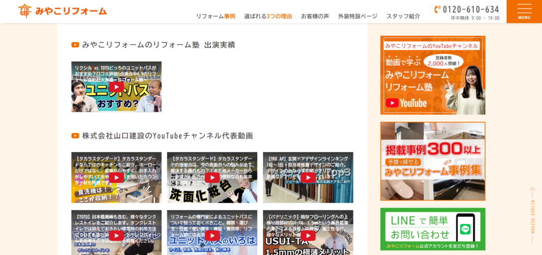Play the ユニットバスおすすめ video
This screenshot has height=255, width=542.
click(x=116, y=87)
